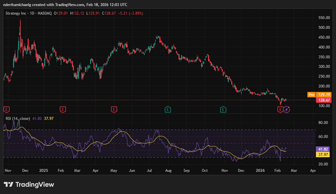Click the 80.00 RSI scale label

pos(324,123)
